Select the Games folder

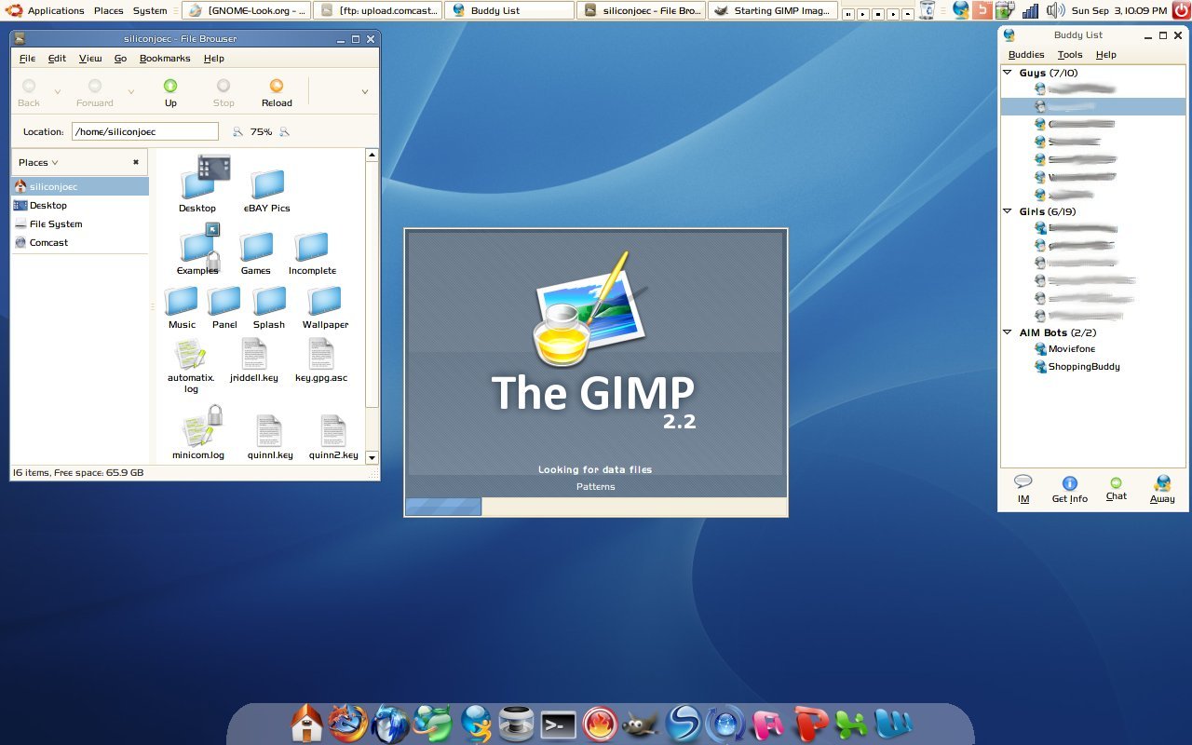(x=256, y=253)
